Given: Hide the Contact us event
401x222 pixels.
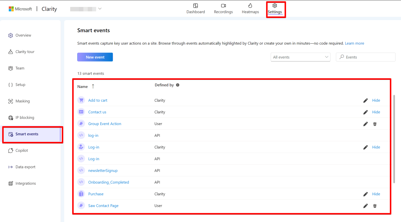Looking at the screenshot, I should pyautogui.click(x=376, y=112).
